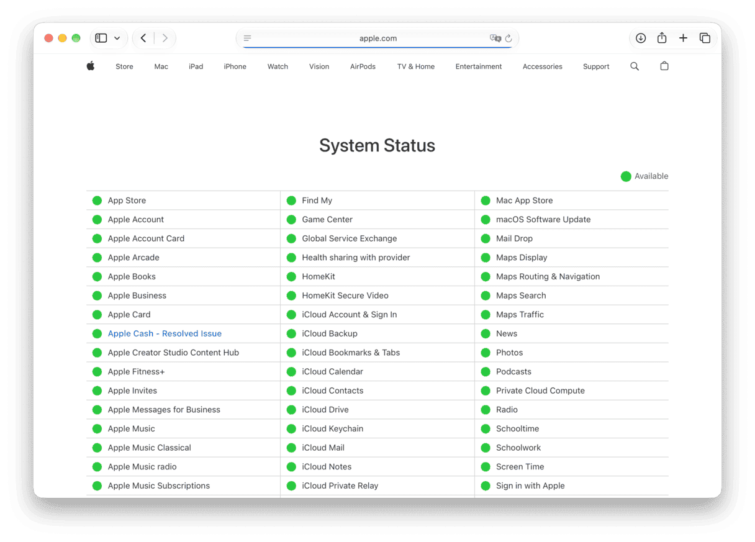Show tab overview icon
This screenshot has height=542, width=755.
[705, 38]
